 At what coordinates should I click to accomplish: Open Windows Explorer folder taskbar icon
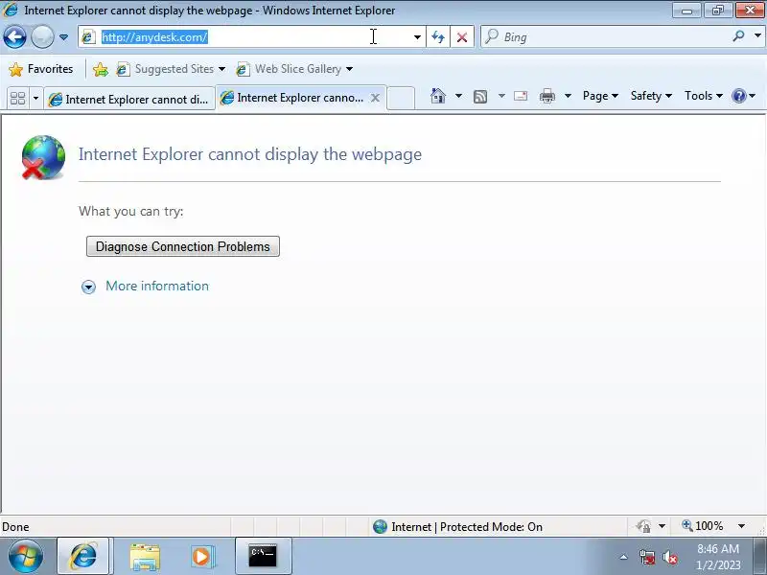pyautogui.click(x=145, y=557)
